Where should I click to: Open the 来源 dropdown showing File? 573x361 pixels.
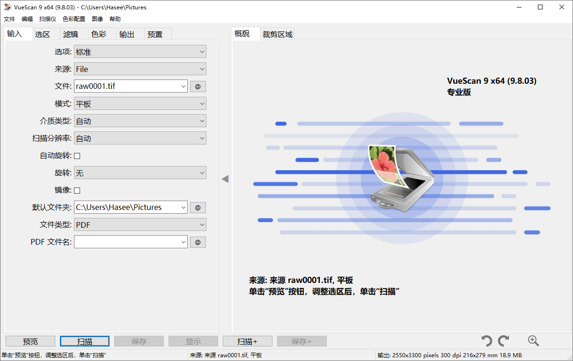pyautogui.click(x=140, y=69)
